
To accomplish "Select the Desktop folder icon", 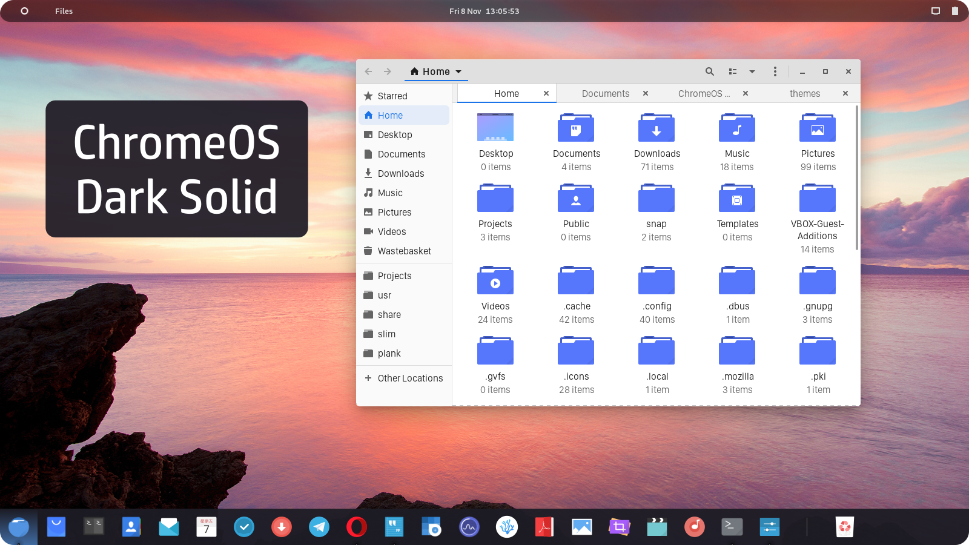I will 495,127.
